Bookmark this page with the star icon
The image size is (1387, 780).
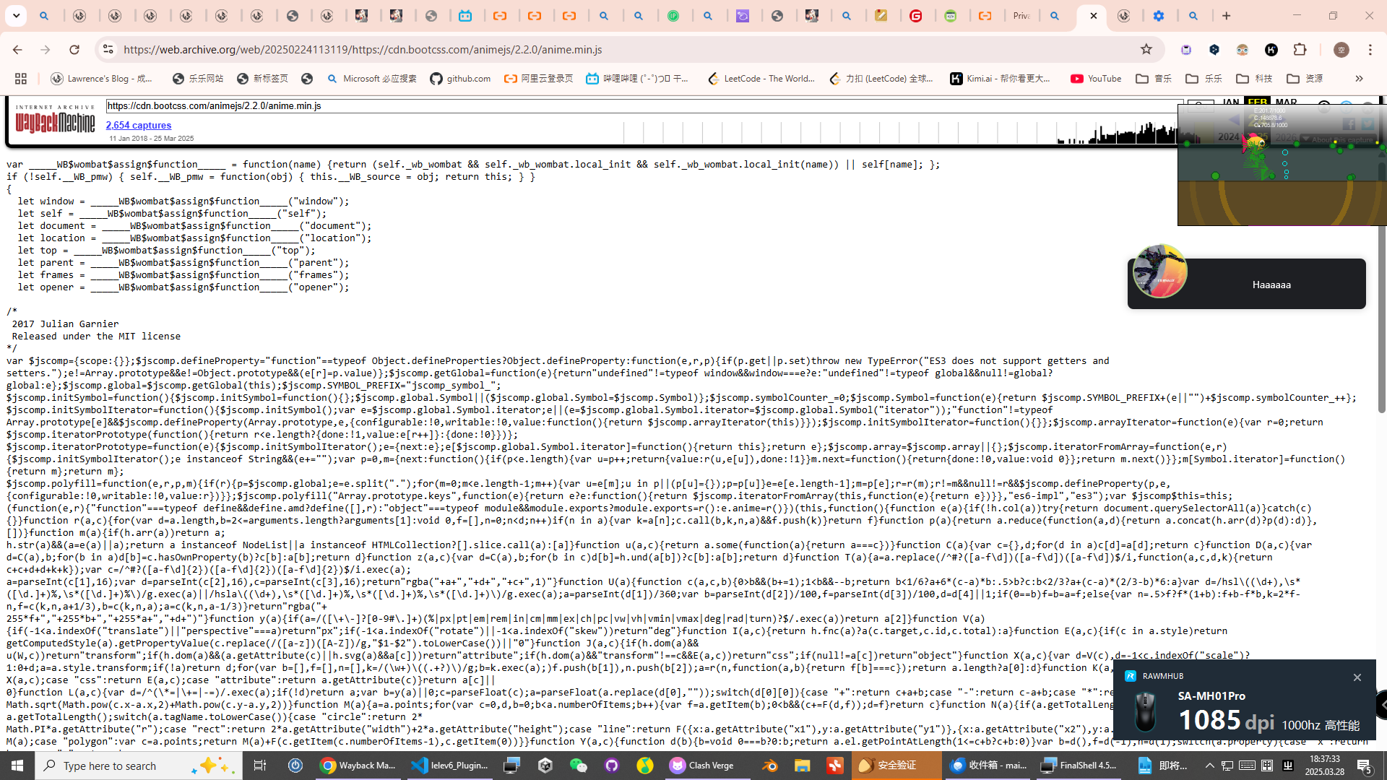point(1146,49)
